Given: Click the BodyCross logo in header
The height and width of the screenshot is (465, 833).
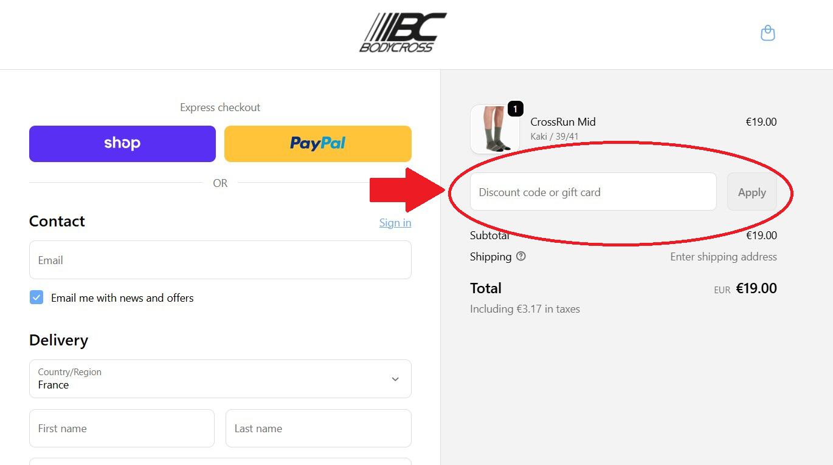Looking at the screenshot, I should 403,33.
